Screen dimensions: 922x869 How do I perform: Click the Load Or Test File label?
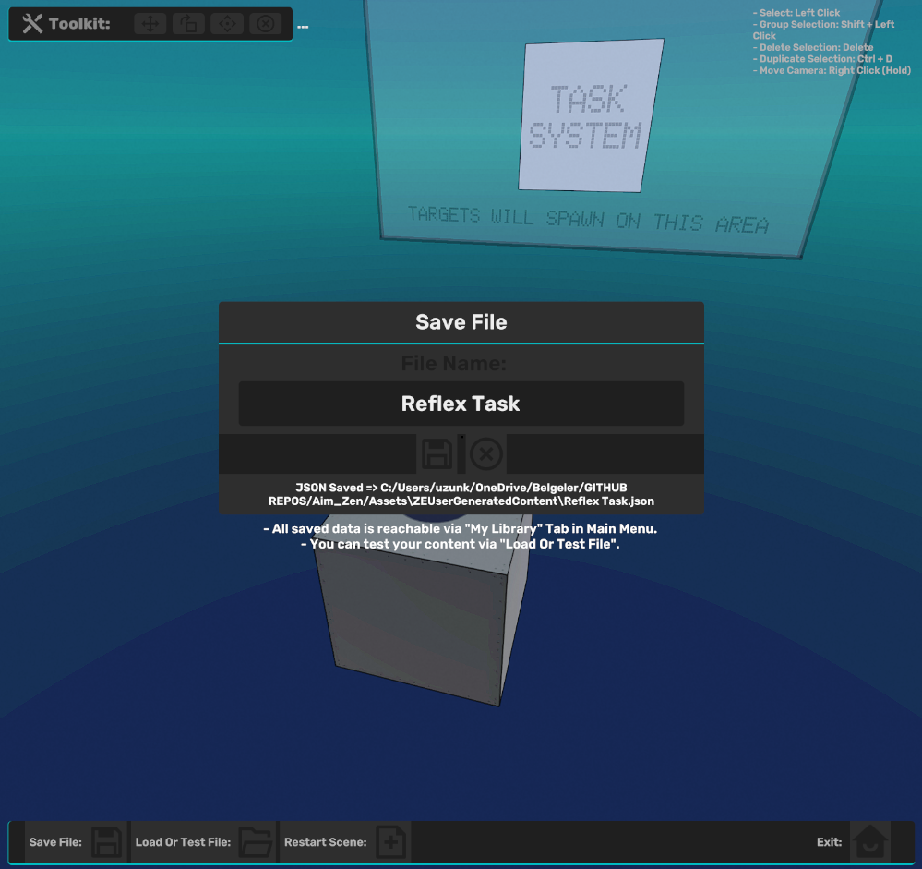(181, 841)
